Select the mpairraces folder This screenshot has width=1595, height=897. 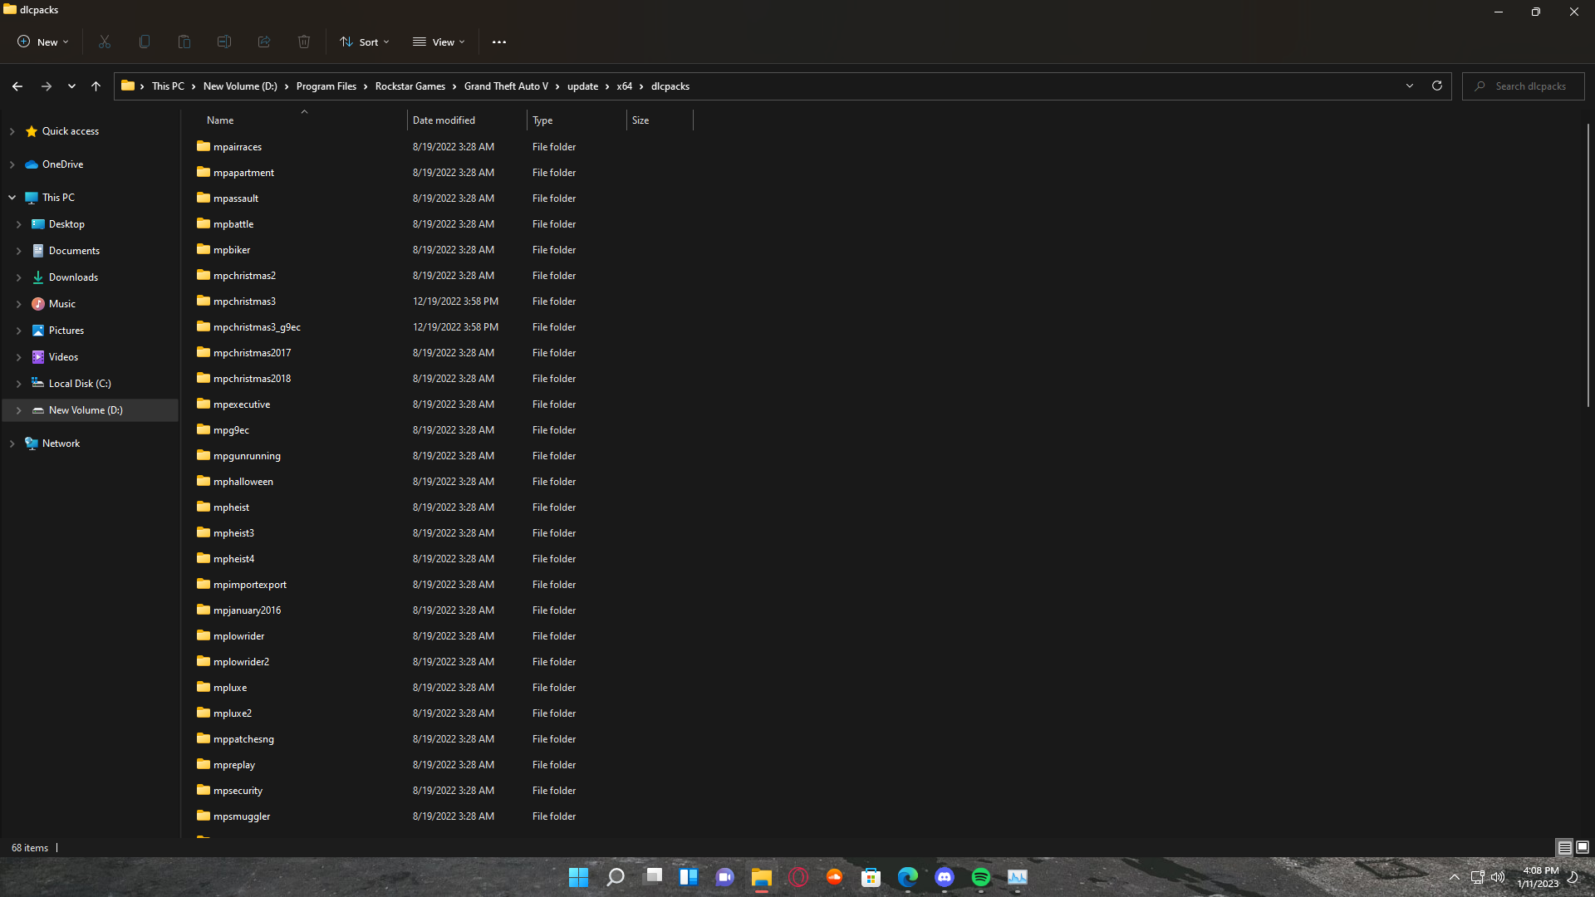[238, 147]
